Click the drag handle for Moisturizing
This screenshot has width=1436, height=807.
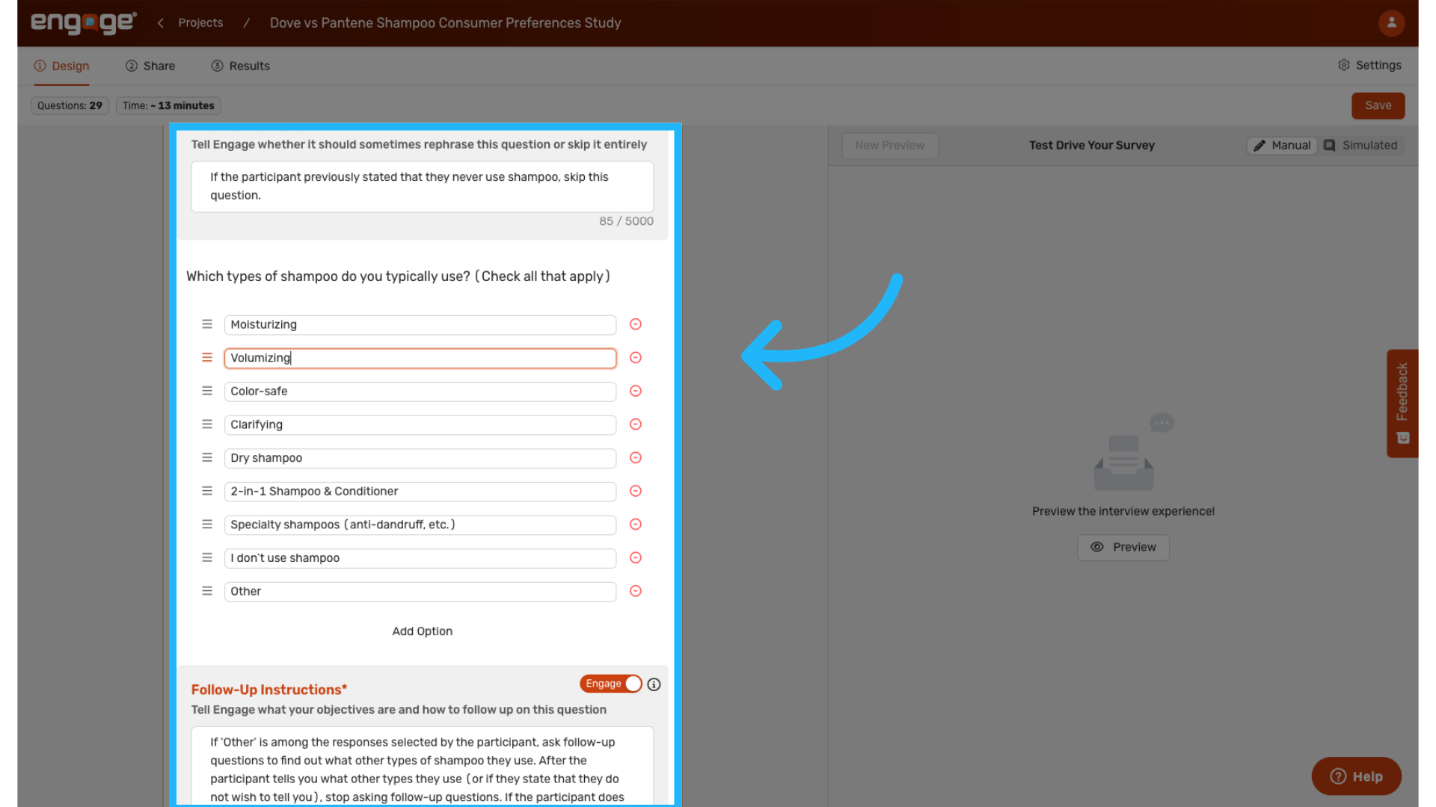click(207, 324)
